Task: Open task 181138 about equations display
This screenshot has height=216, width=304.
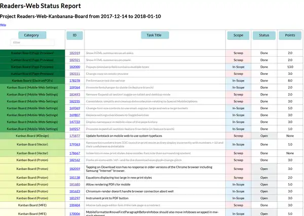Action: click(74, 178)
